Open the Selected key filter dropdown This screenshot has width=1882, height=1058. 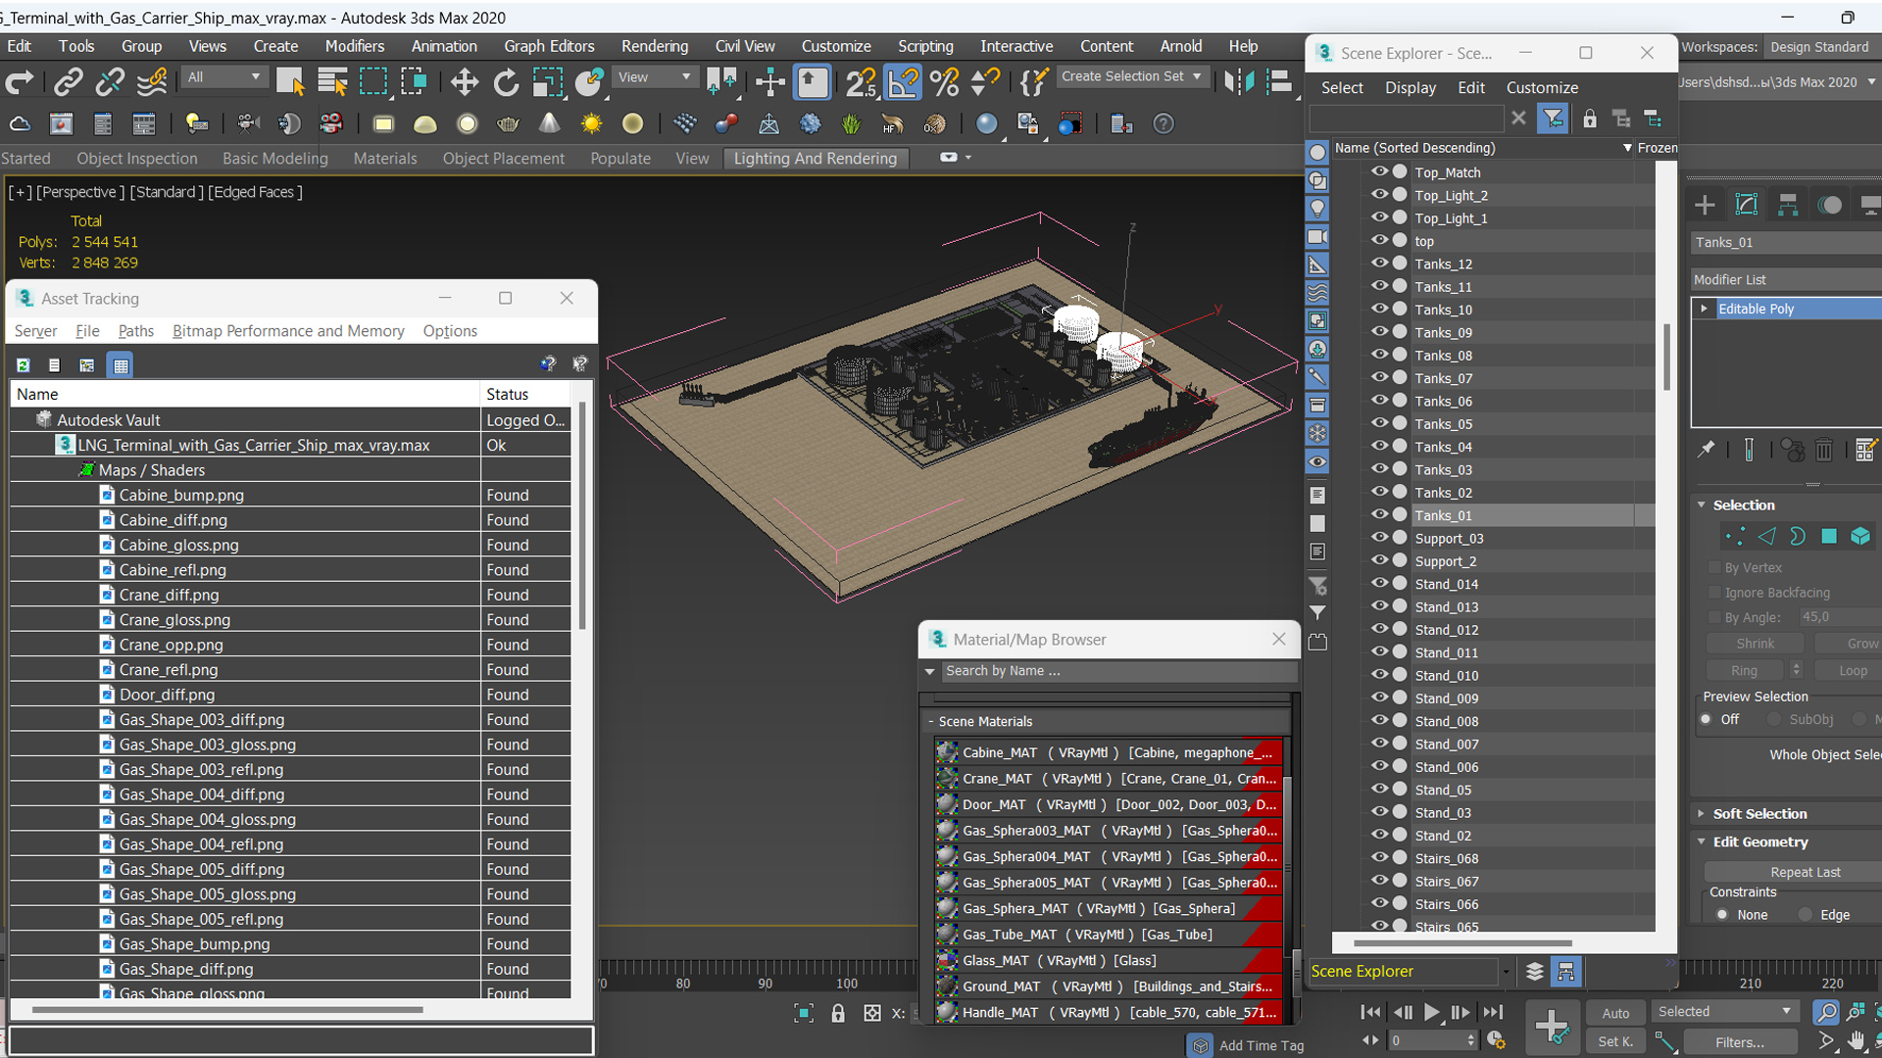[x=1724, y=1012]
